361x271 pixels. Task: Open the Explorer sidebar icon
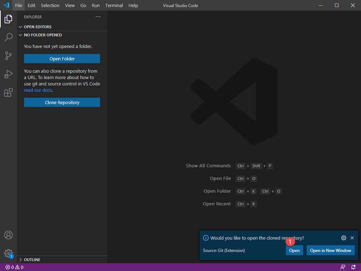(x=8, y=19)
